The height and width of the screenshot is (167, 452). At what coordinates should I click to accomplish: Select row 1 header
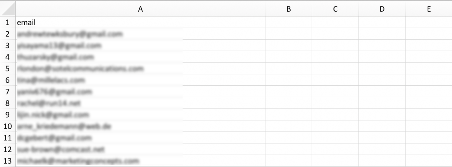point(8,22)
